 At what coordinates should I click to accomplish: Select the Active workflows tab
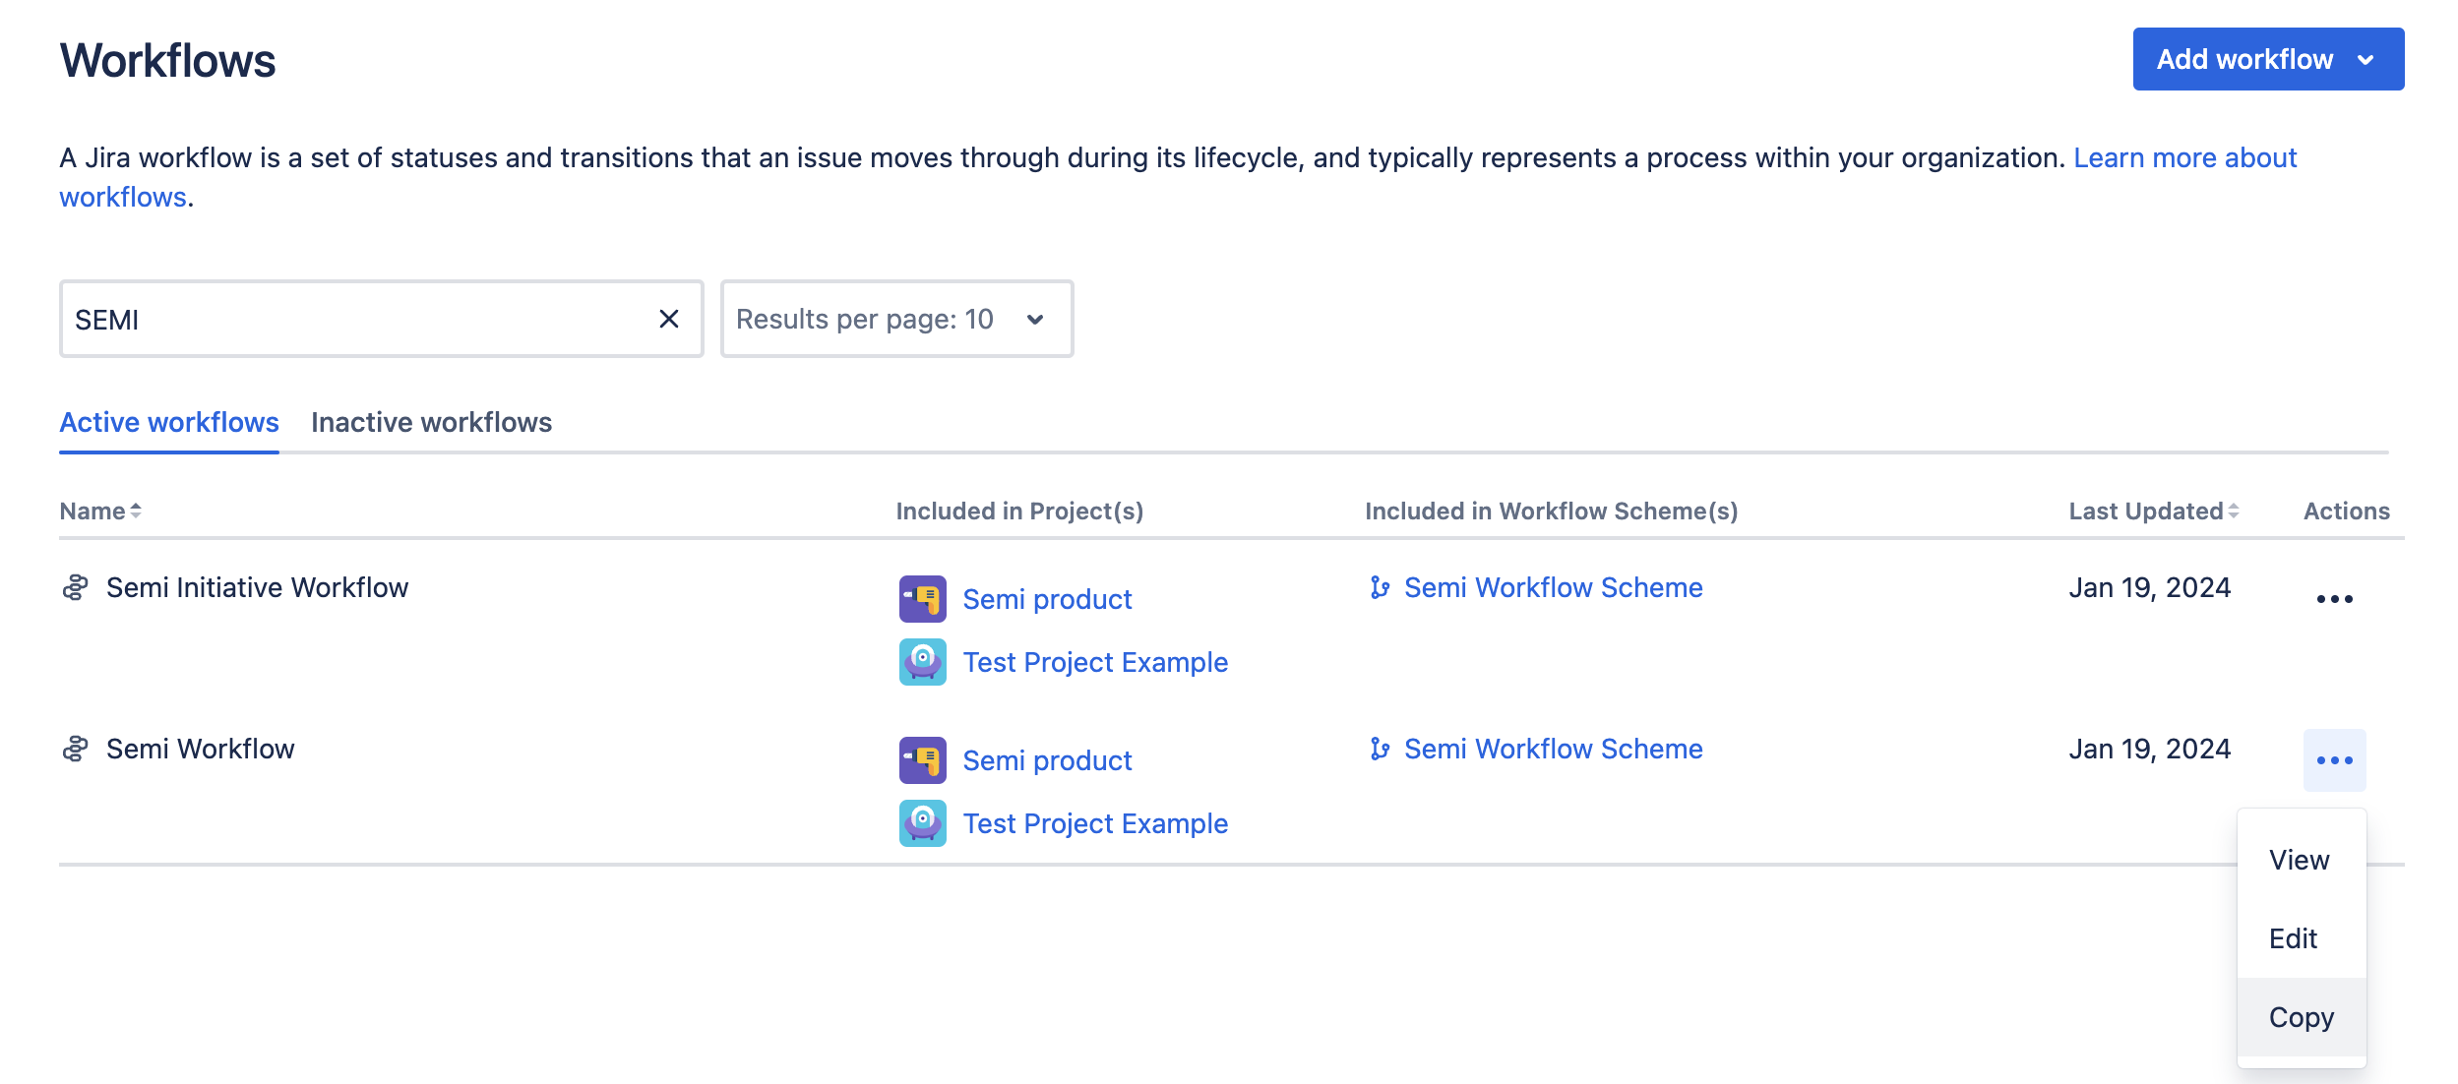point(169,423)
